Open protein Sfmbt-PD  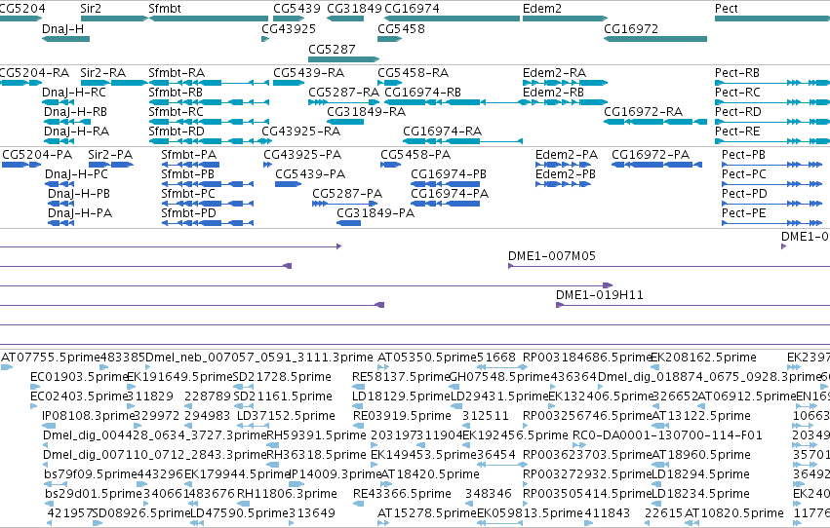point(189,213)
